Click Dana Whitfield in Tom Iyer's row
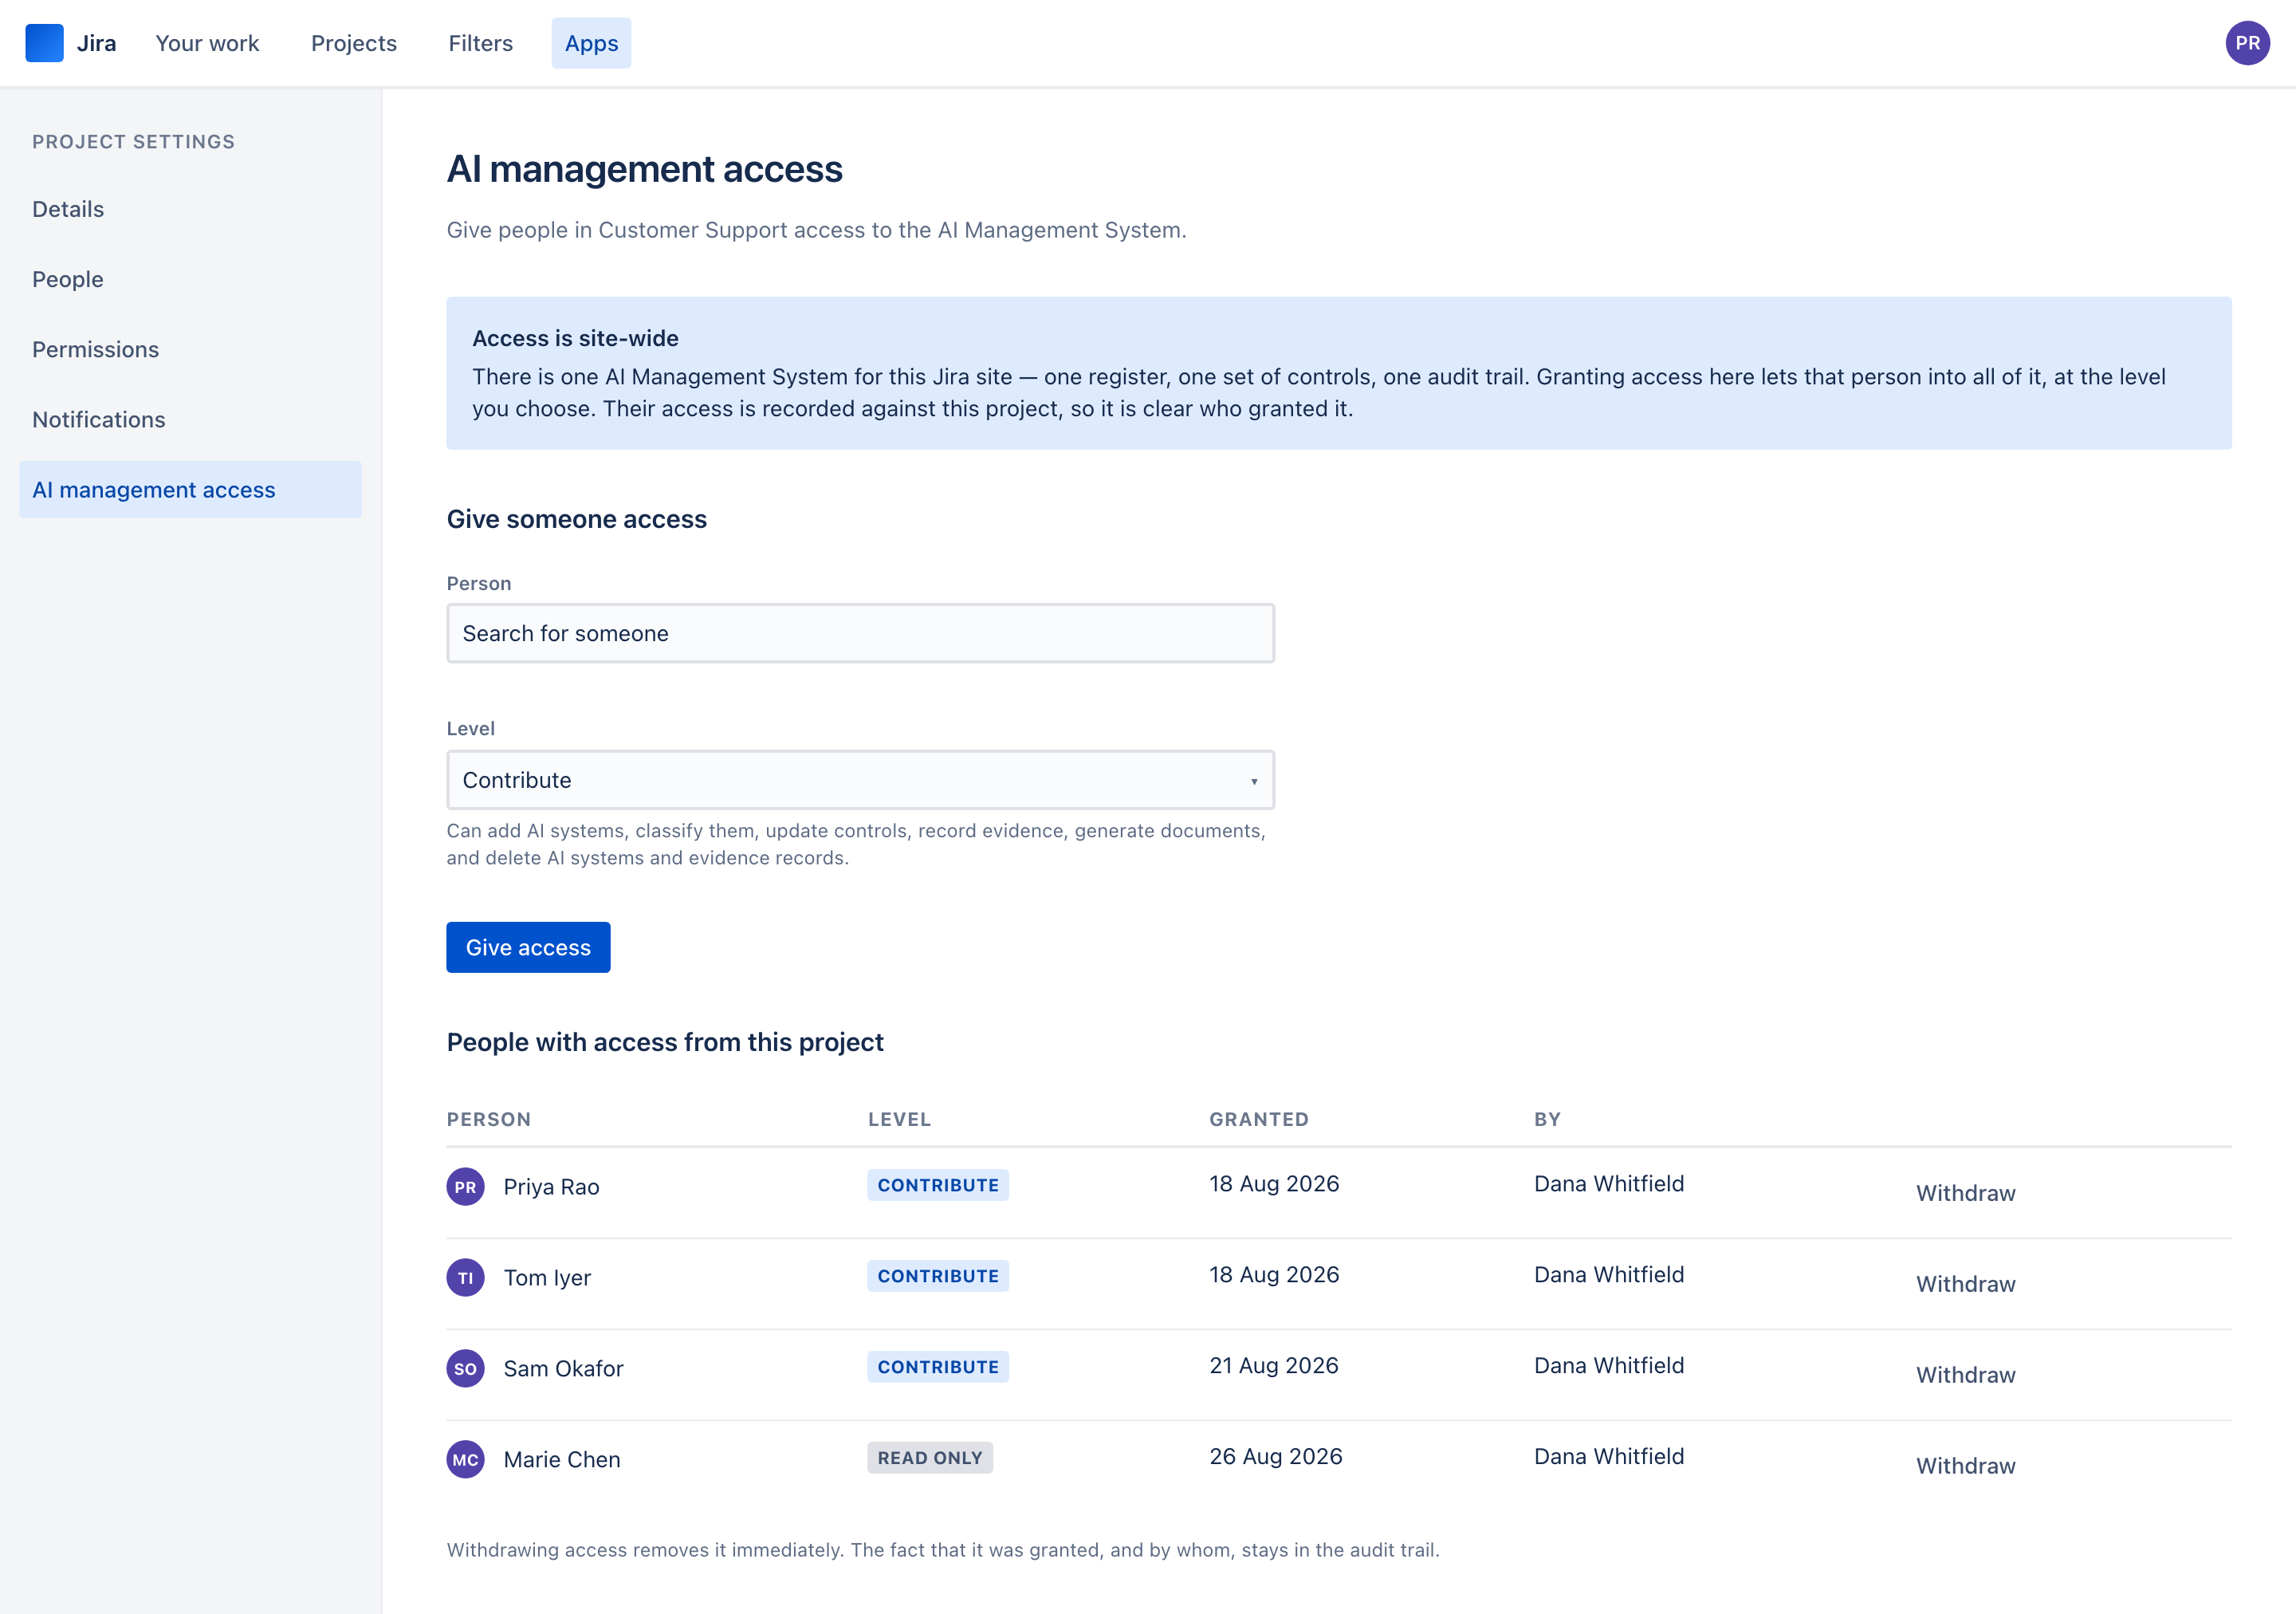 tap(1609, 1275)
